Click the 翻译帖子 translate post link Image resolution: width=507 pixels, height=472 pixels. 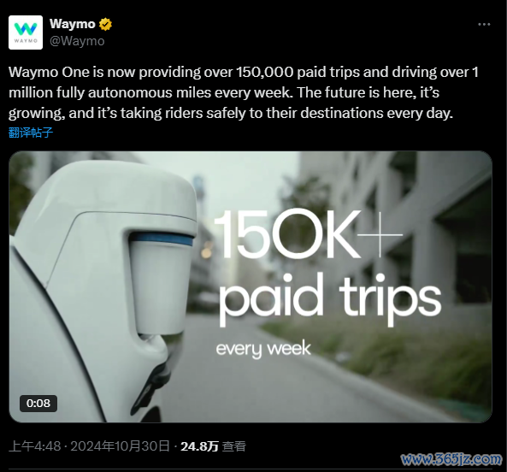click(31, 133)
